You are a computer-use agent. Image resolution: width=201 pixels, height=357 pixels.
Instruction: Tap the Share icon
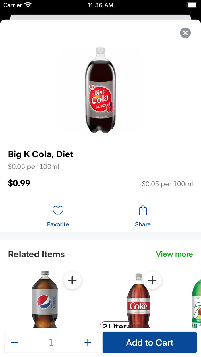coord(143,210)
